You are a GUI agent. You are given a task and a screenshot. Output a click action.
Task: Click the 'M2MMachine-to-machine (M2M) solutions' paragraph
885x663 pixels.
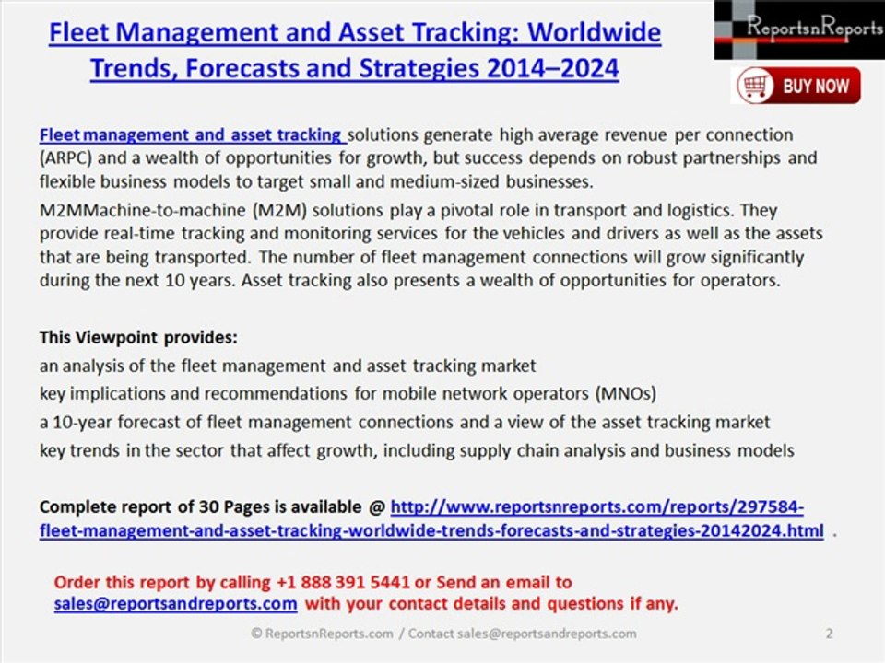point(431,245)
